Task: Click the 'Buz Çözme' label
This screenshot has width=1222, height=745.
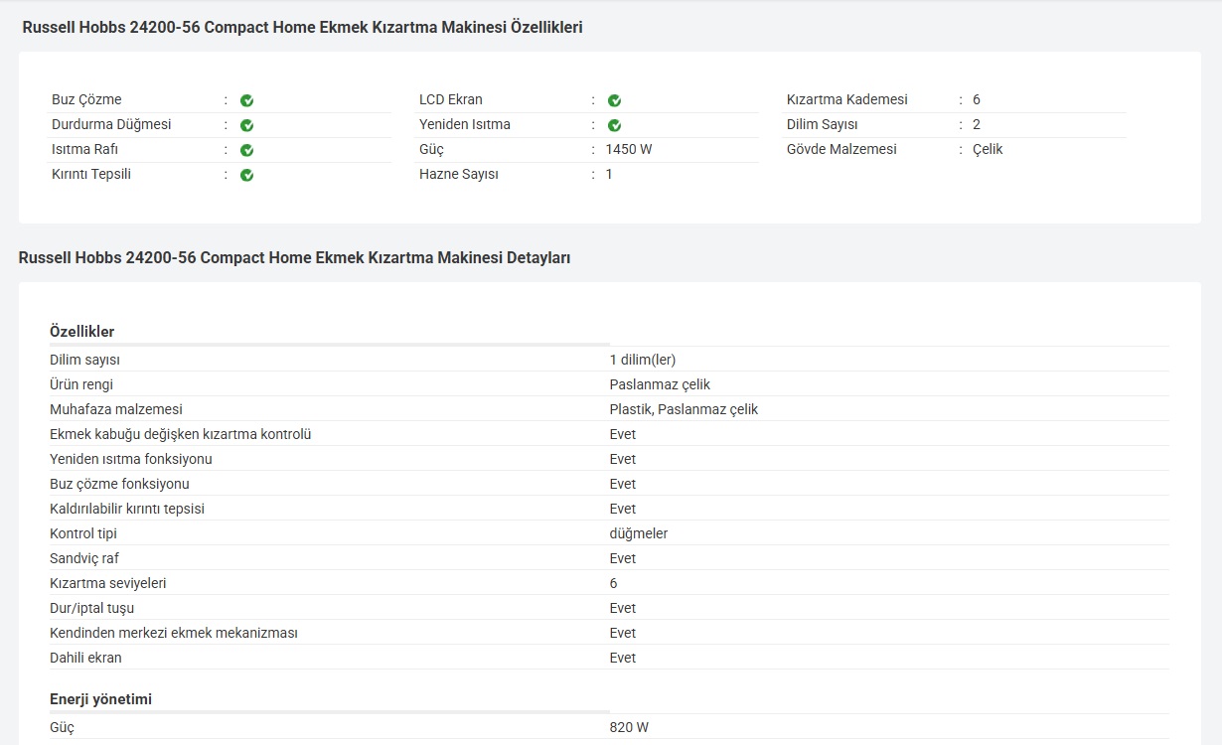Action: [86, 99]
